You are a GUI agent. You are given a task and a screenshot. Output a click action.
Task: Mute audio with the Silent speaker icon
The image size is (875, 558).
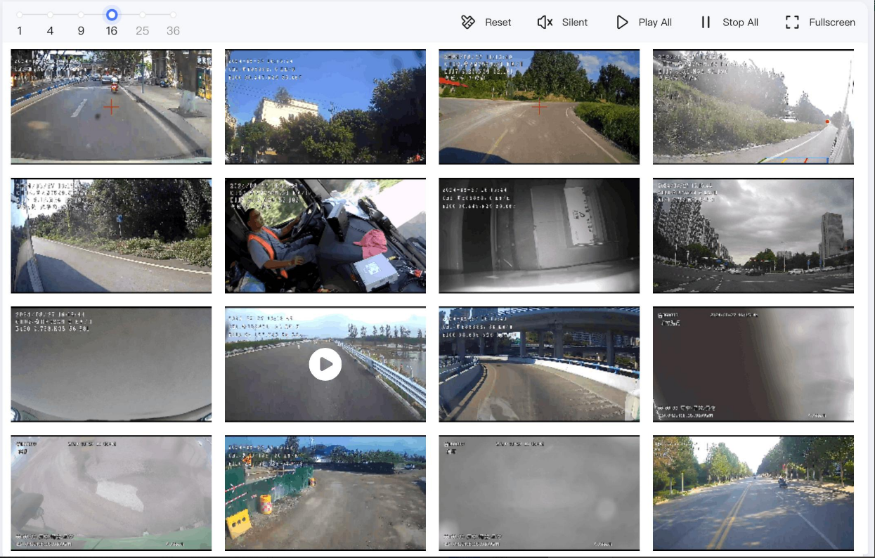[x=545, y=22]
